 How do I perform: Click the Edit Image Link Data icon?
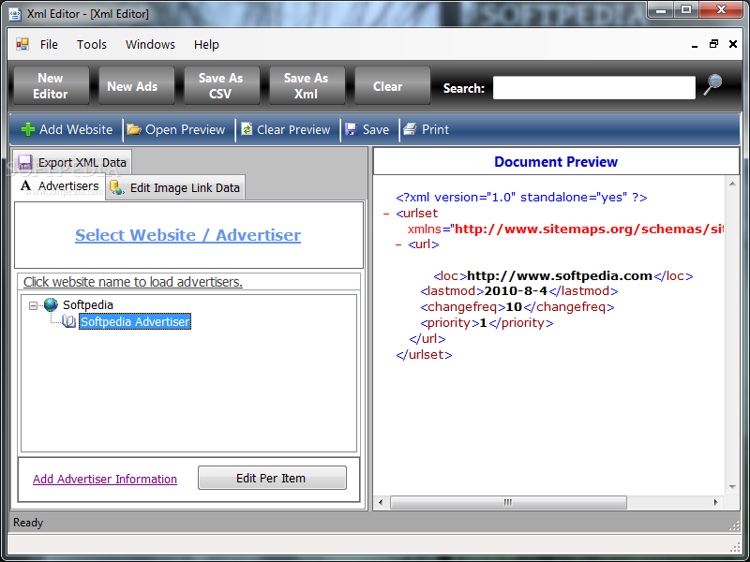116,187
